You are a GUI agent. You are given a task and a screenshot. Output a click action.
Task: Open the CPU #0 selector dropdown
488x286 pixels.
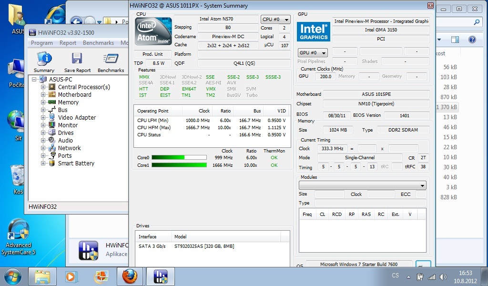275,20
